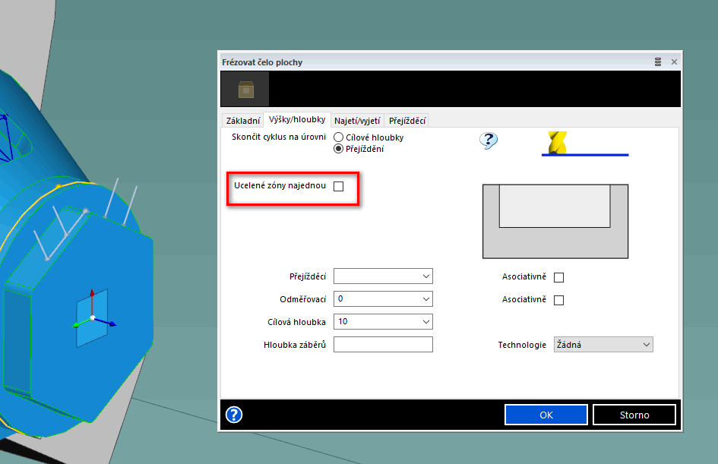Tick Asociativně checkbox beside Odměřovací
The height and width of the screenshot is (464, 718).
[x=559, y=300]
